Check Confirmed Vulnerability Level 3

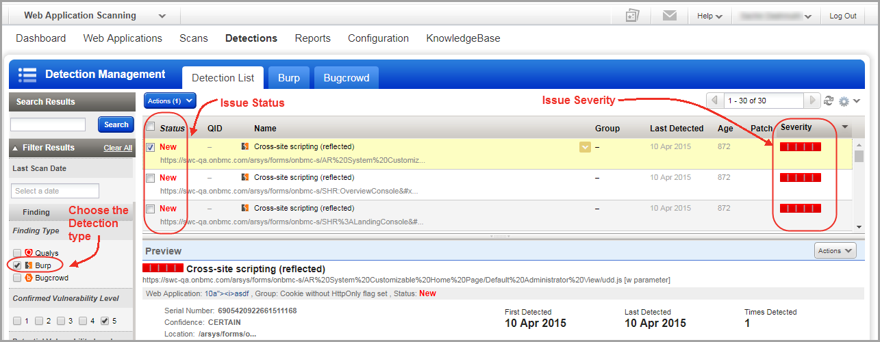click(61, 321)
